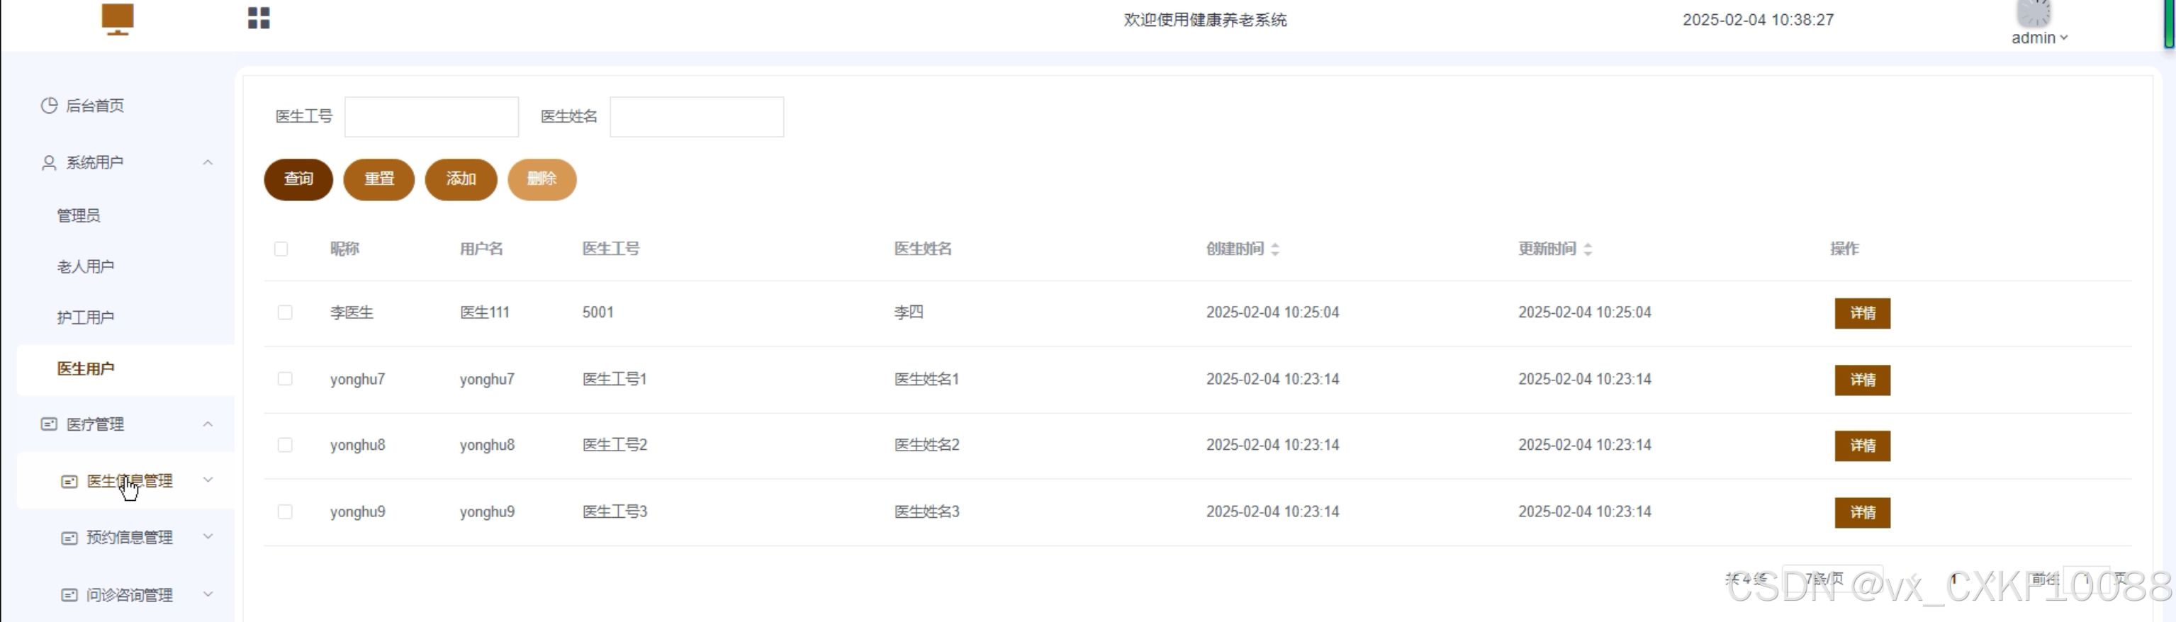Click the 医生工号1 cell

click(615, 379)
